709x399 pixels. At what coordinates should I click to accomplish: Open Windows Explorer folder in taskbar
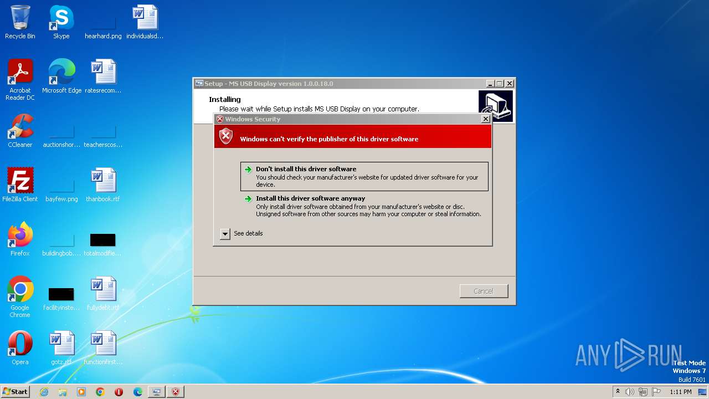(x=63, y=392)
